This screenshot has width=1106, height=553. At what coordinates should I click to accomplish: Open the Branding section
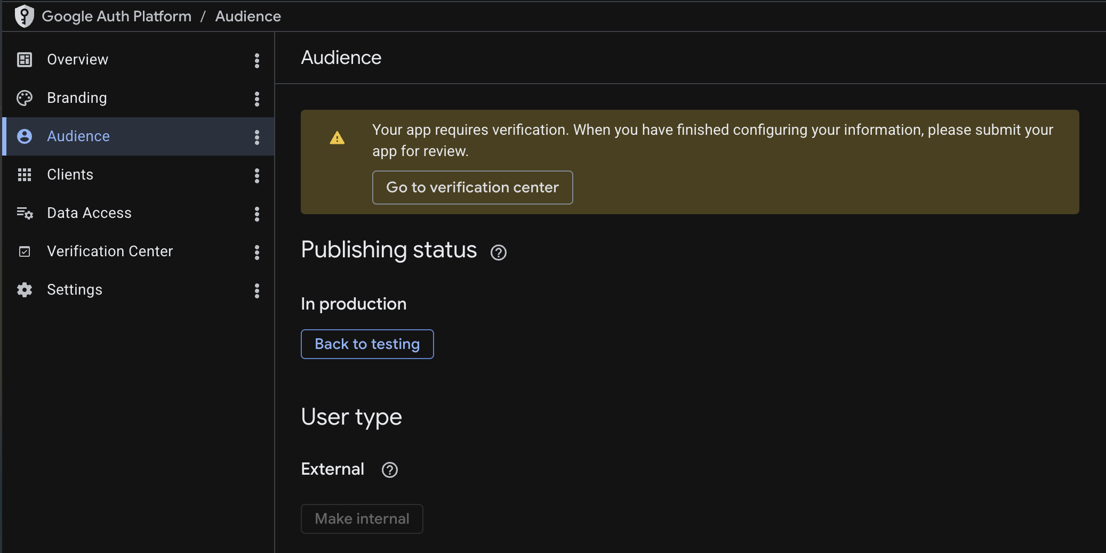click(138, 98)
